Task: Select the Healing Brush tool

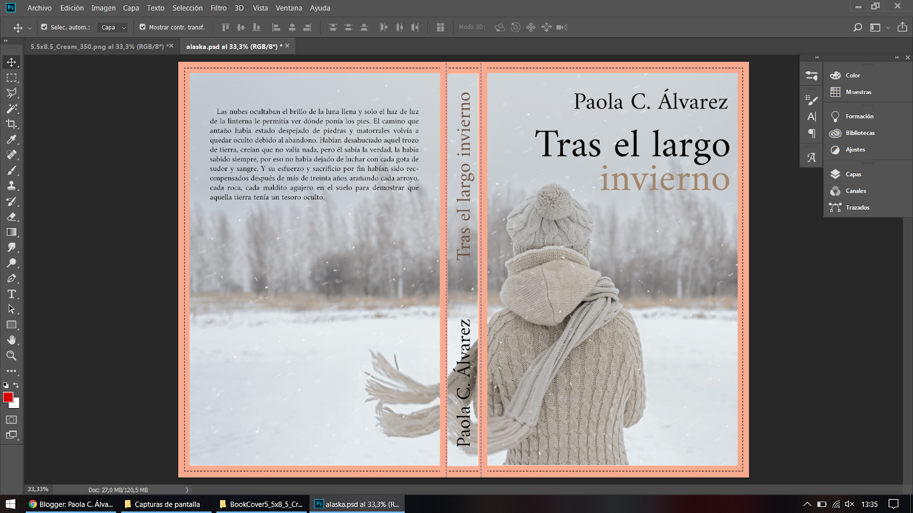Action: (11, 154)
